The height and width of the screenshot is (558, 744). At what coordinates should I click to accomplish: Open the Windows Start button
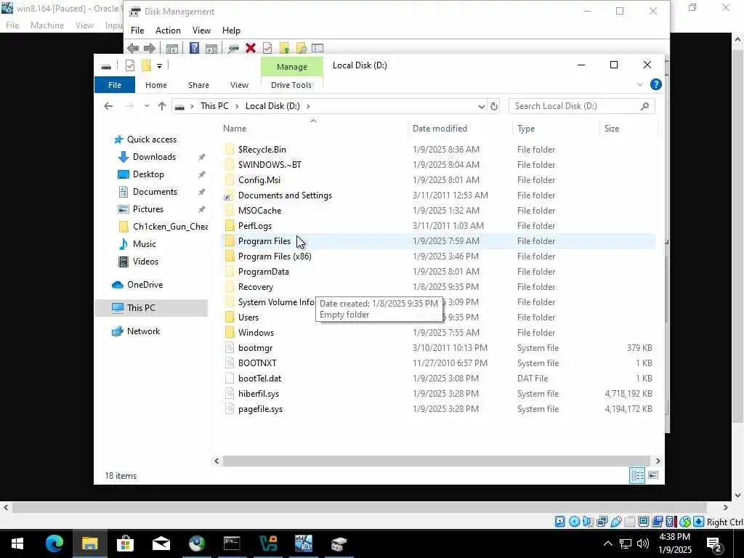click(x=17, y=543)
